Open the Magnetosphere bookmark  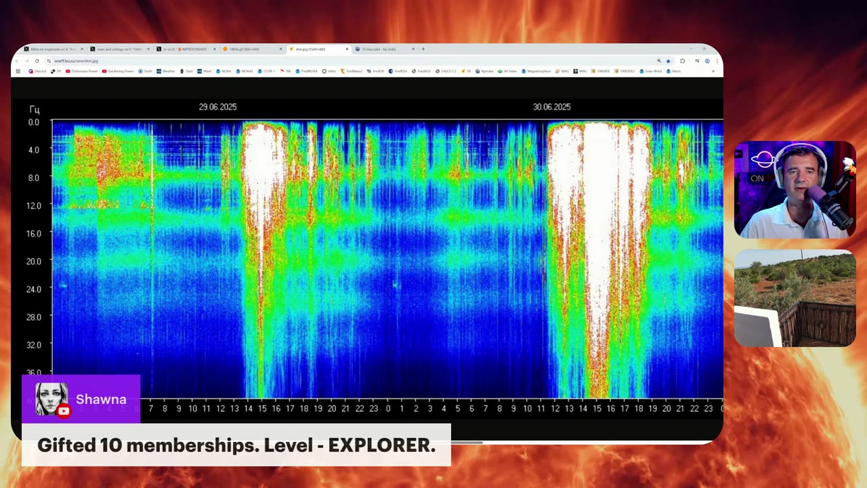click(536, 70)
